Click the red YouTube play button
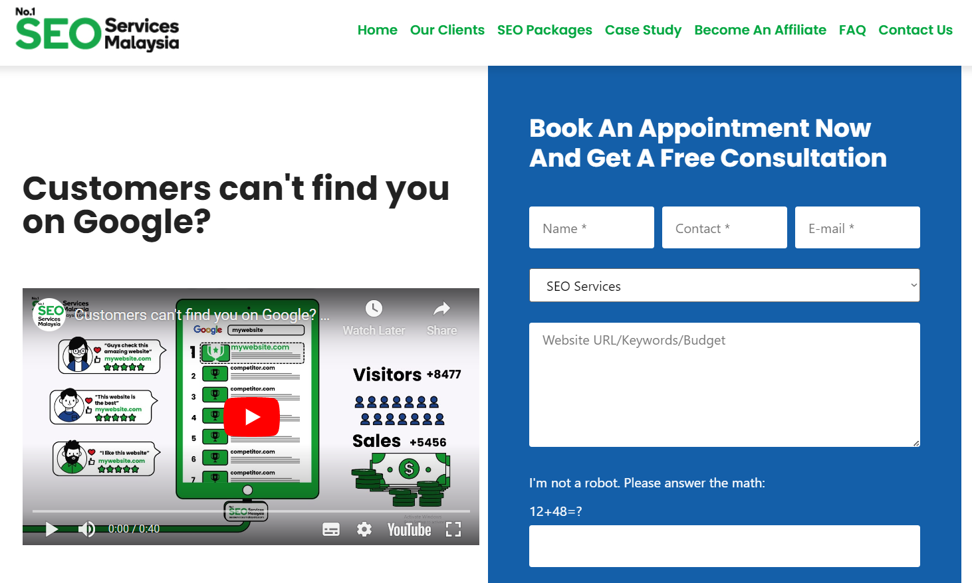The image size is (972, 583). pyautogui.click(x=251, y=417)
